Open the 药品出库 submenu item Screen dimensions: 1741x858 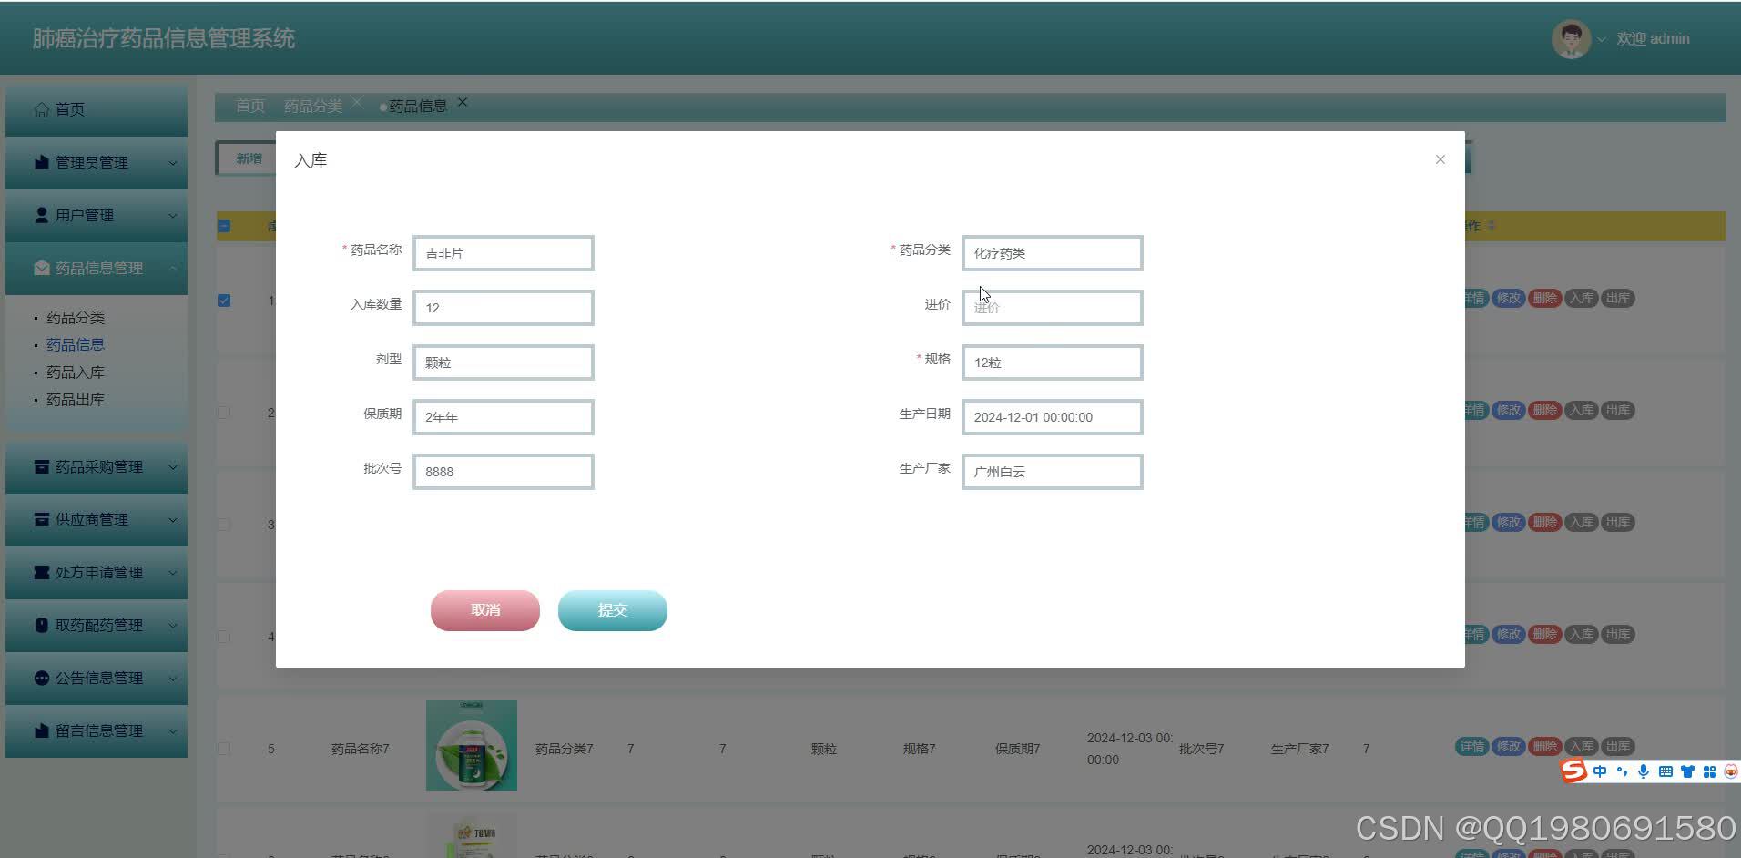(76, 400)
